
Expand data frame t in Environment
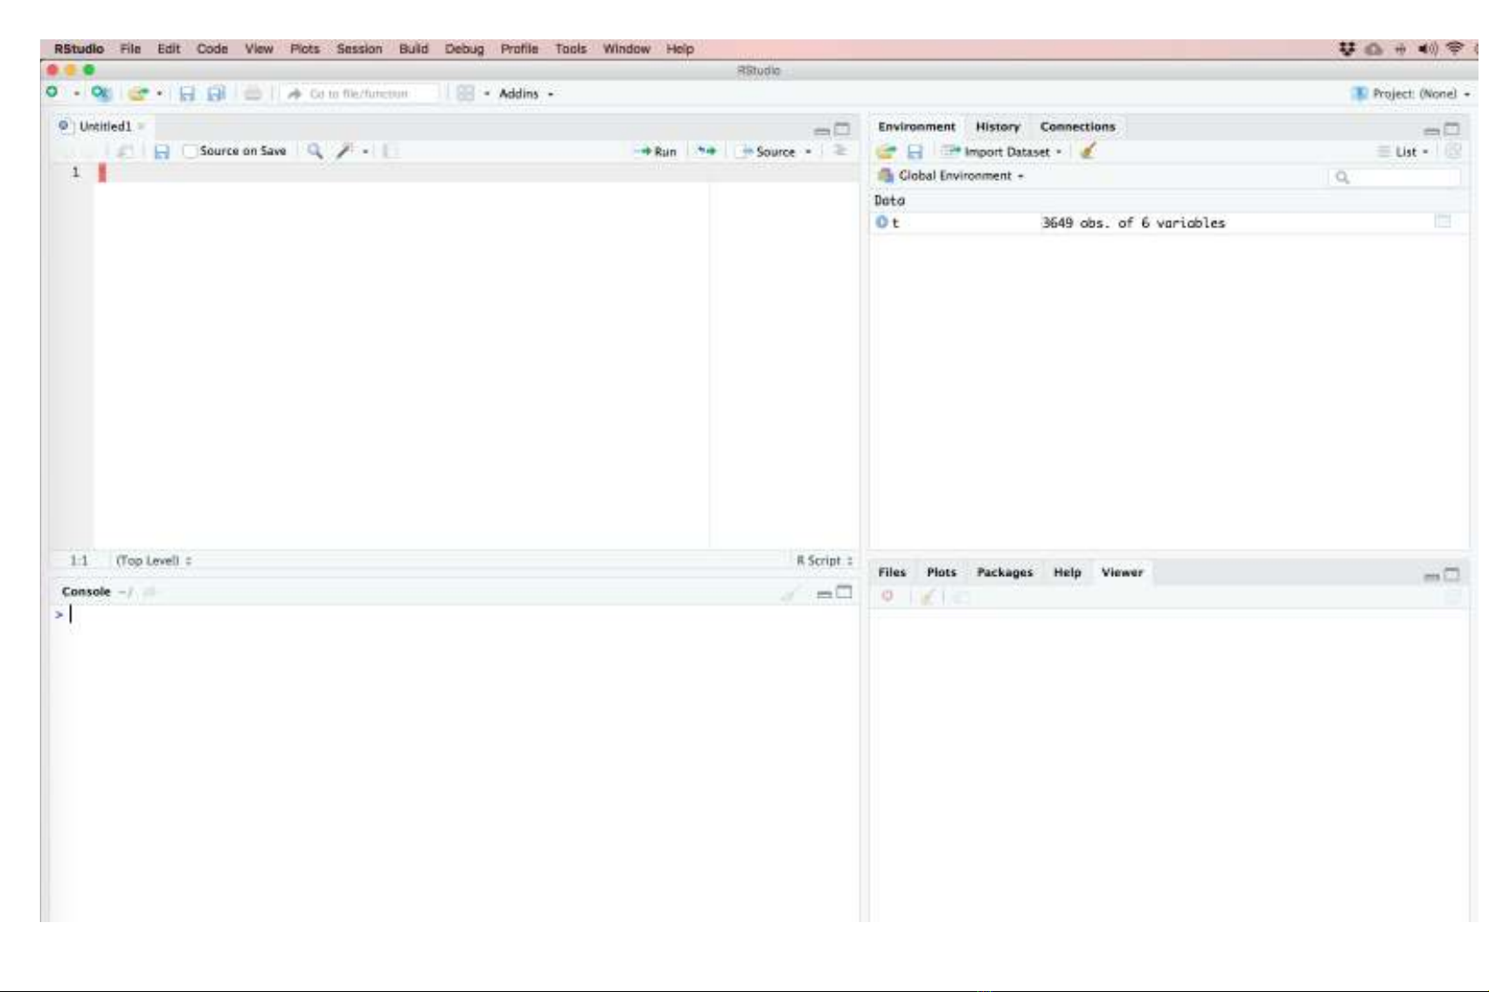(882, 223)
